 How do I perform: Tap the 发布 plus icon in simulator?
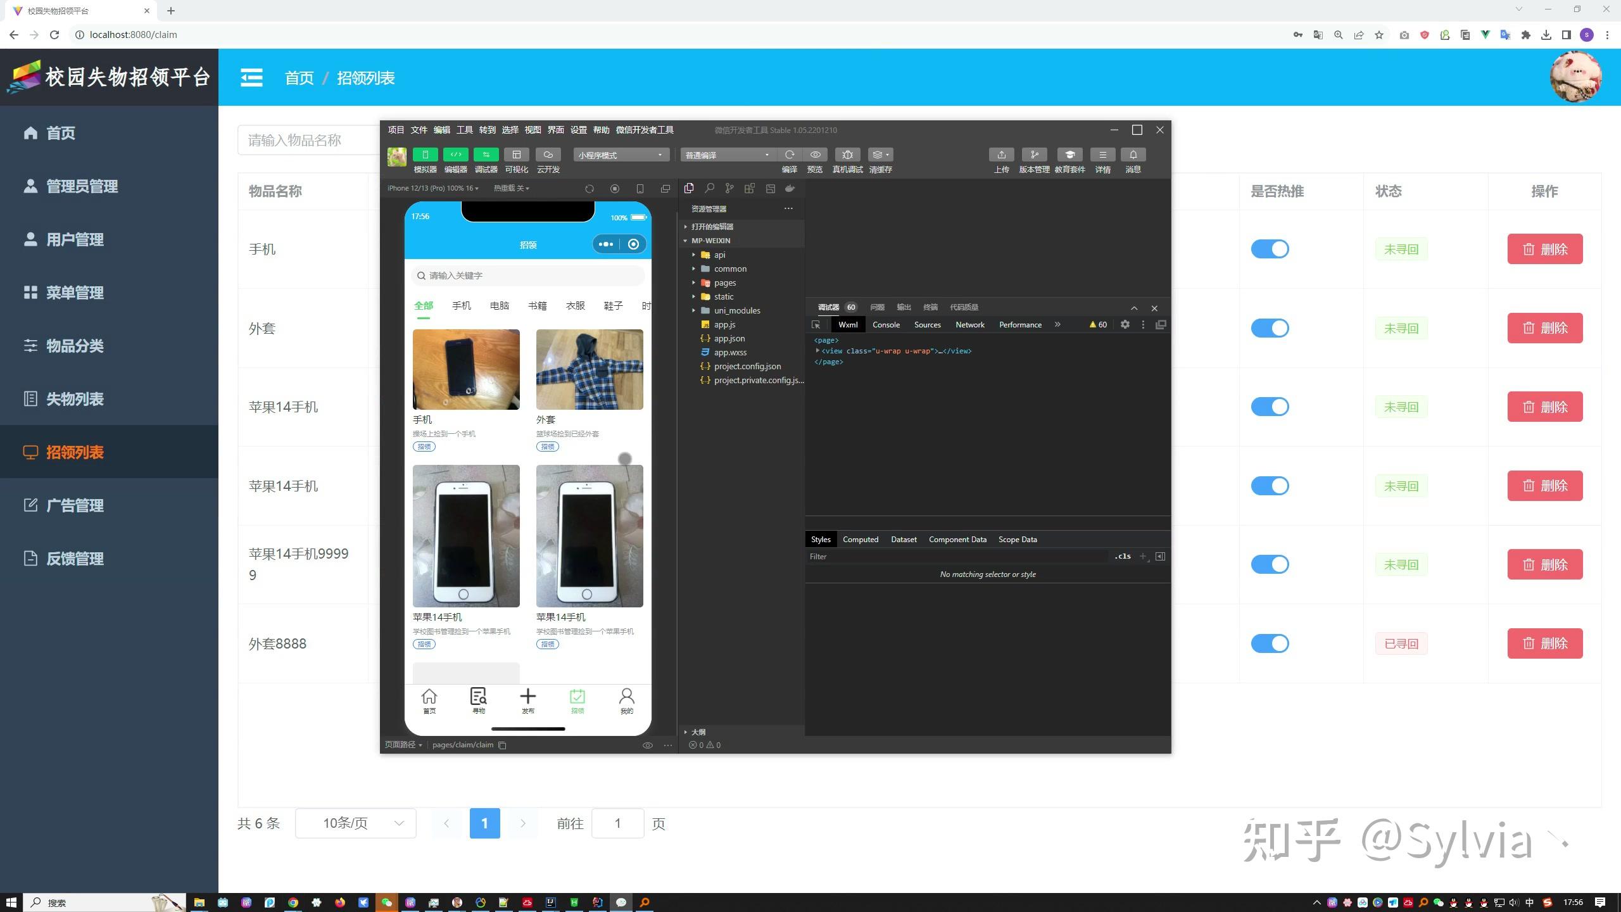527,697
